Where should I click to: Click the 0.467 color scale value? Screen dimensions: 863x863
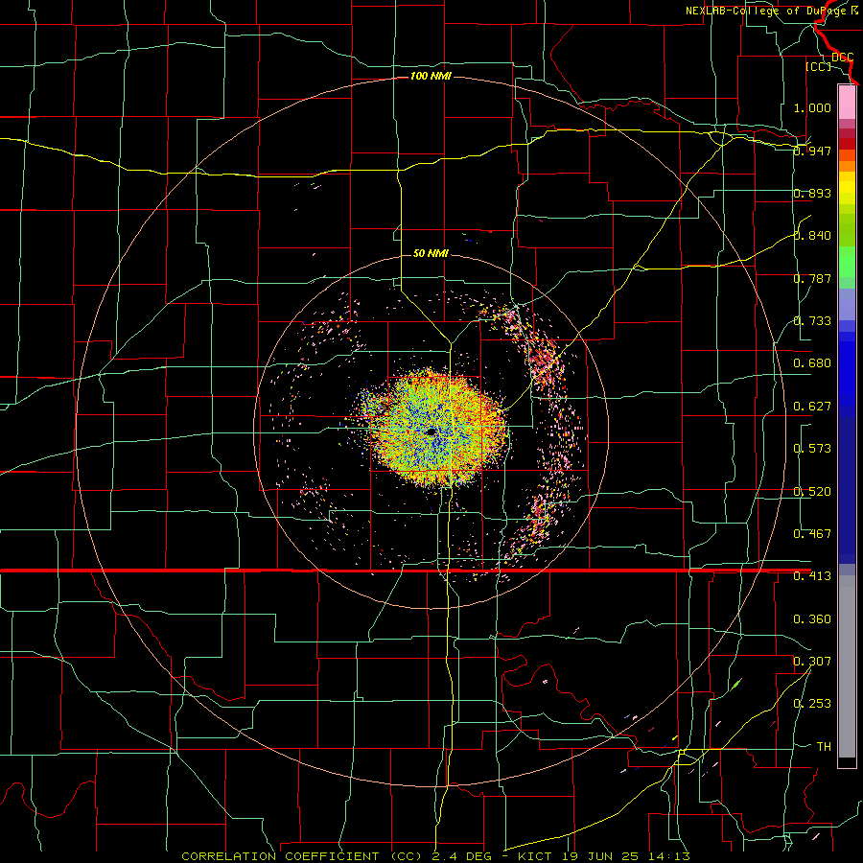tap(812, 534)
